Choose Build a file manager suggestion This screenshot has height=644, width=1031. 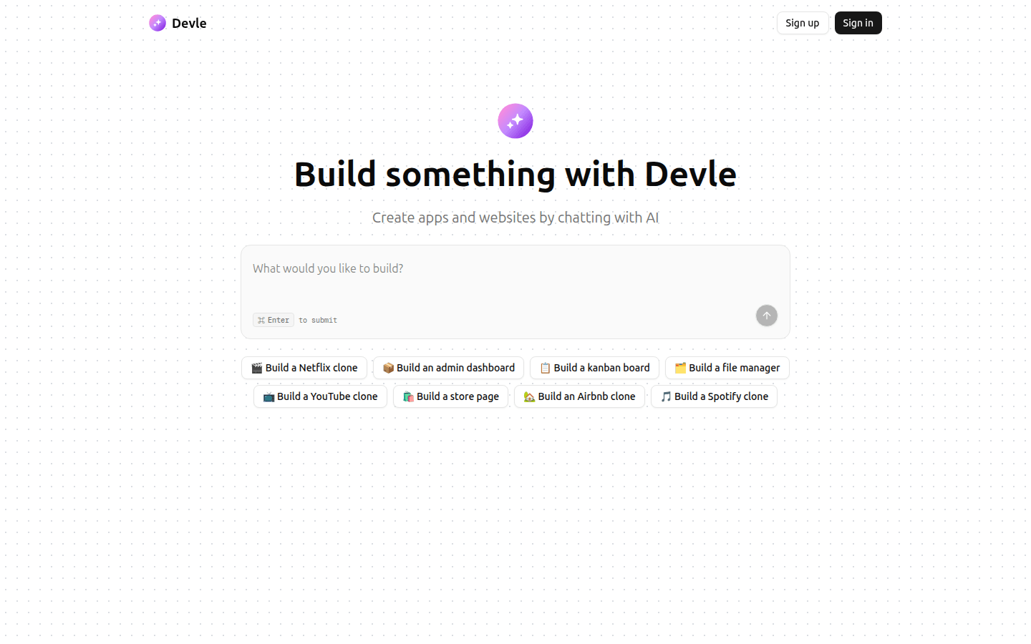[727, 368]
